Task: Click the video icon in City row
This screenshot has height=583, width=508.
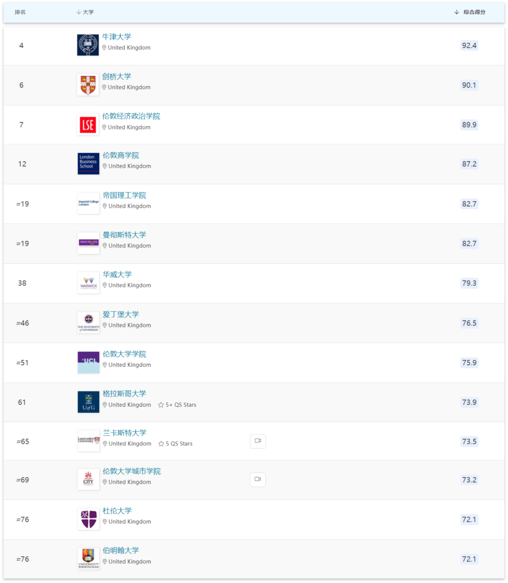Action: (258, 480)
